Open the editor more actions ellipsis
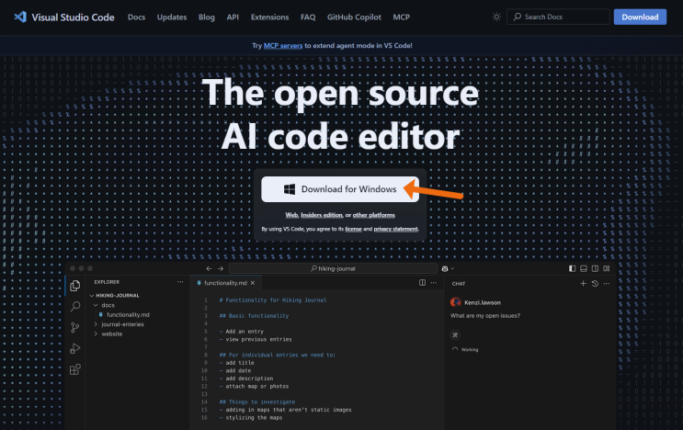This screenshot has width=683, height=430. (433, 282)
